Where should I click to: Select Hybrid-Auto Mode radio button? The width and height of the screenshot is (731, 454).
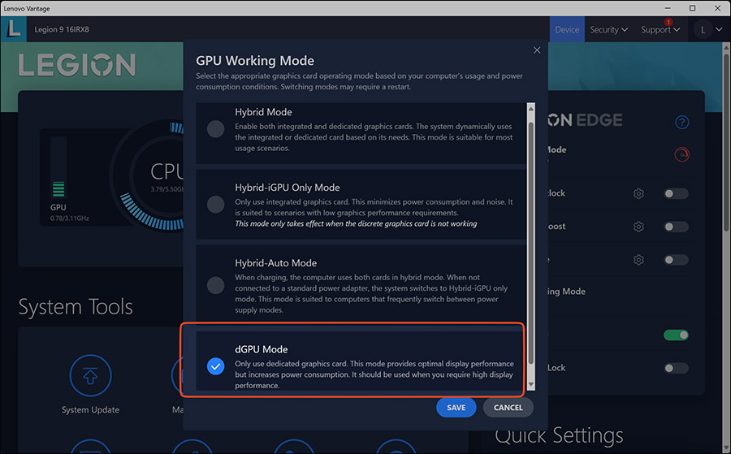coord(215,285)
